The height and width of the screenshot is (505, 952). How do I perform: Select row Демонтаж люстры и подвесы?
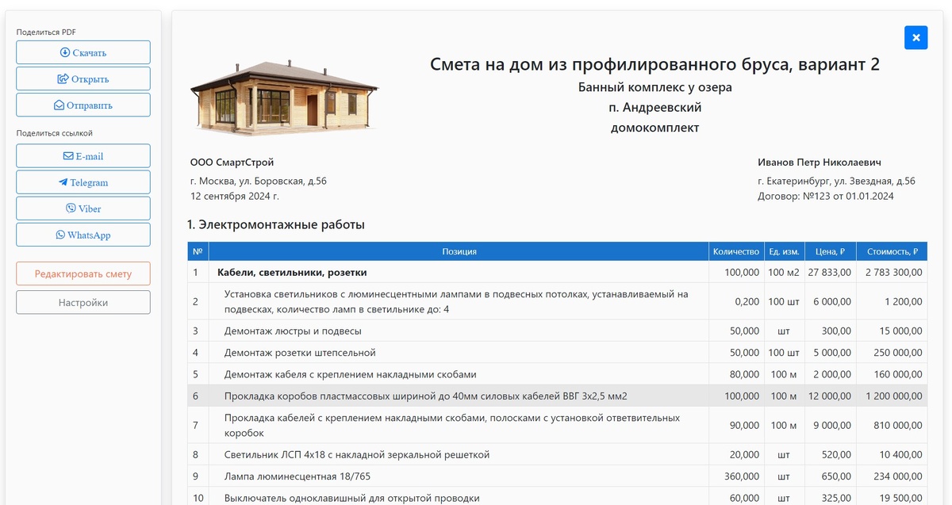558,331
